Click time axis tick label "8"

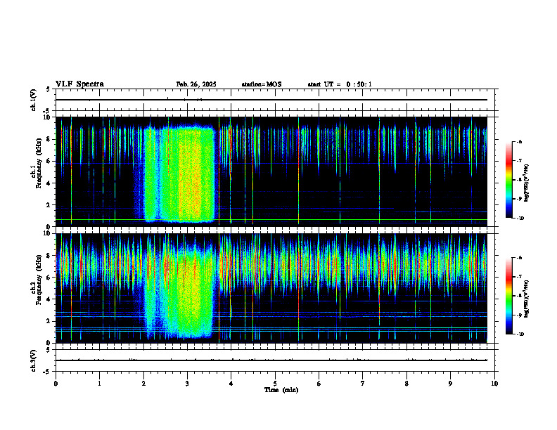[406, 384]
